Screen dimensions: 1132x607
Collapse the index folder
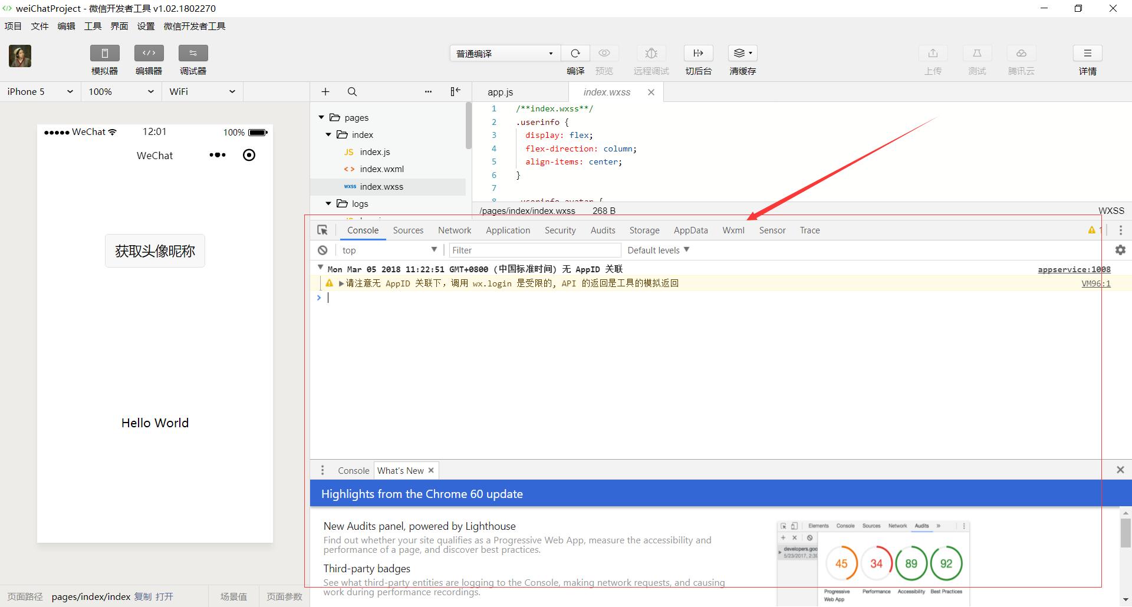(328, 134)
